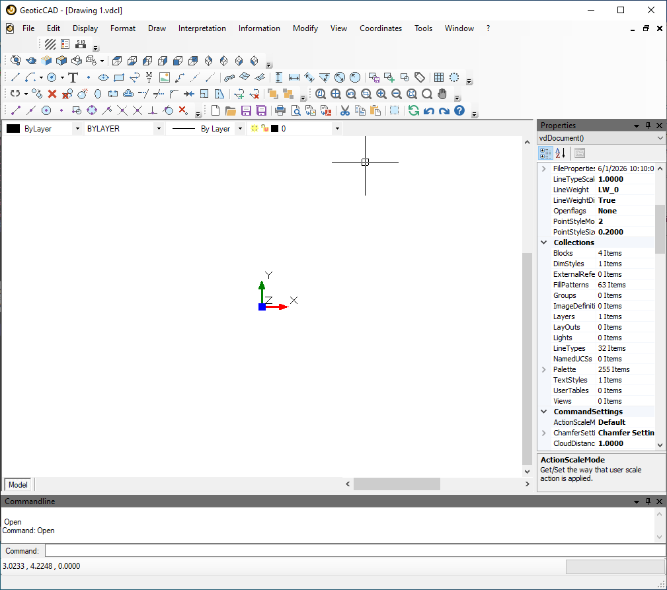Click the Print icon

(280, 110)
